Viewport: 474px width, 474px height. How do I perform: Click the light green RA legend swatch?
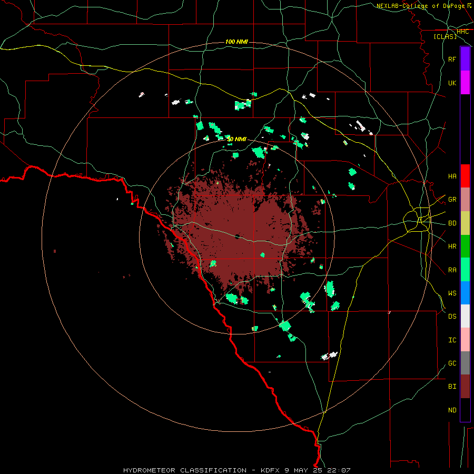(465, 270)
